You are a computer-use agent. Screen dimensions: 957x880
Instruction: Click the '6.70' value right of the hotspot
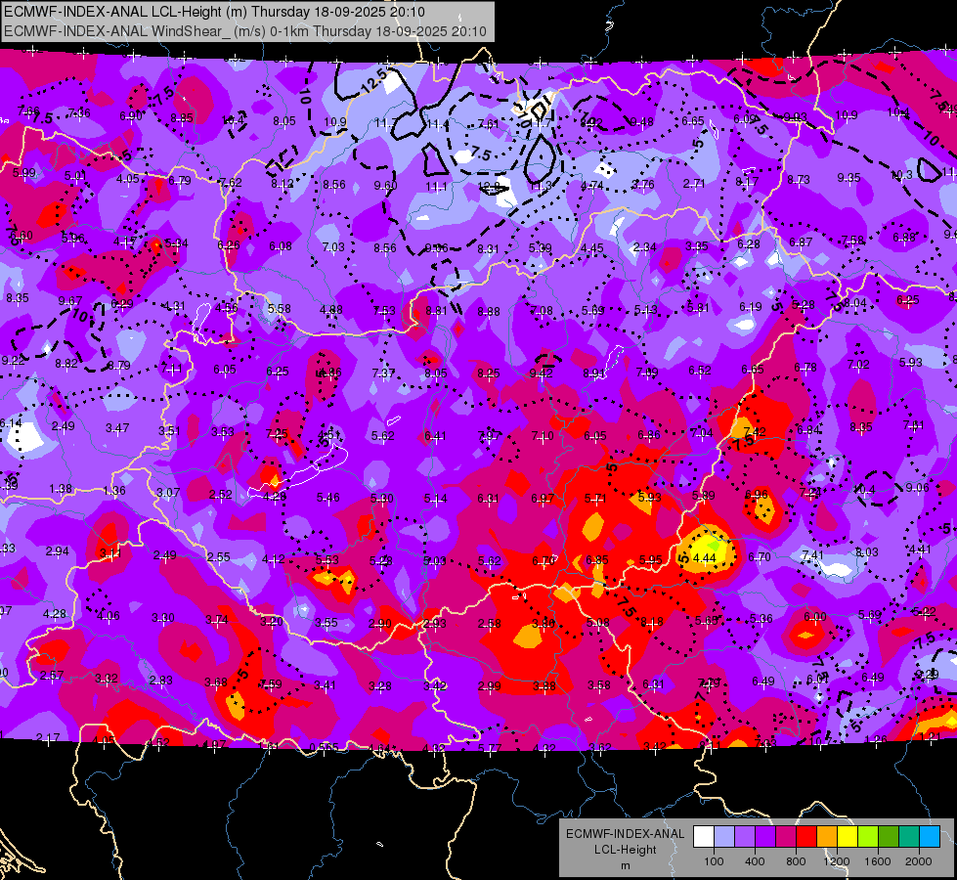point(760,556)
